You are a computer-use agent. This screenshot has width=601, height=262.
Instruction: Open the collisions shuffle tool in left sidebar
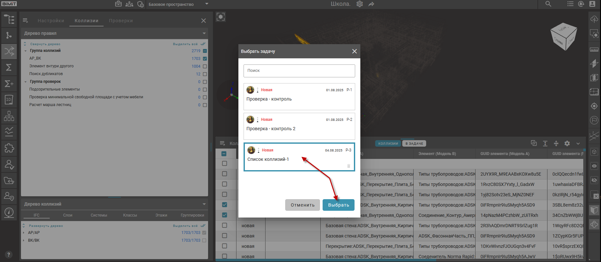9,51
